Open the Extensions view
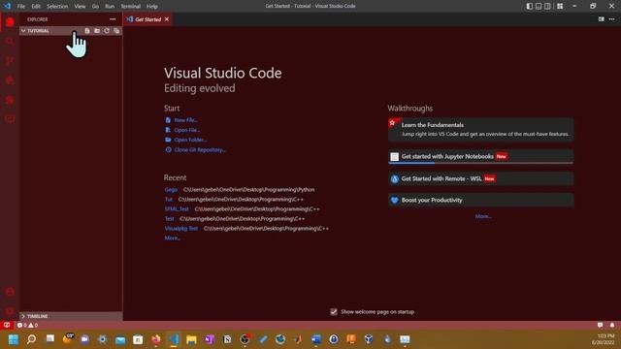 coord(10,100)
